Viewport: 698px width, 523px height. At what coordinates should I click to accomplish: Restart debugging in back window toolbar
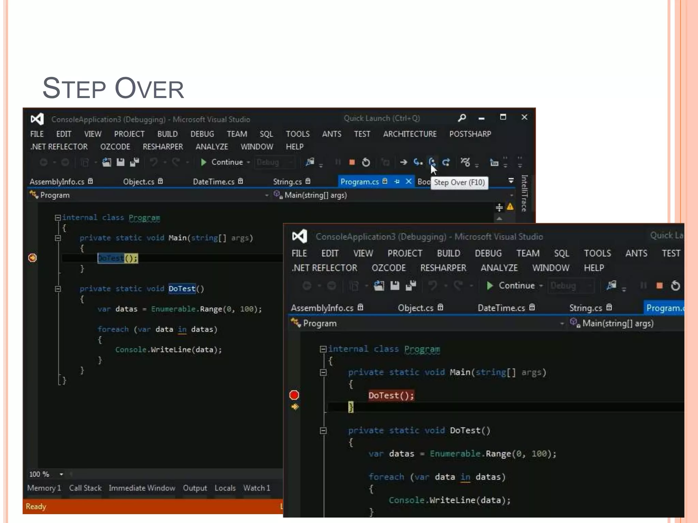[x=366, y=162]
